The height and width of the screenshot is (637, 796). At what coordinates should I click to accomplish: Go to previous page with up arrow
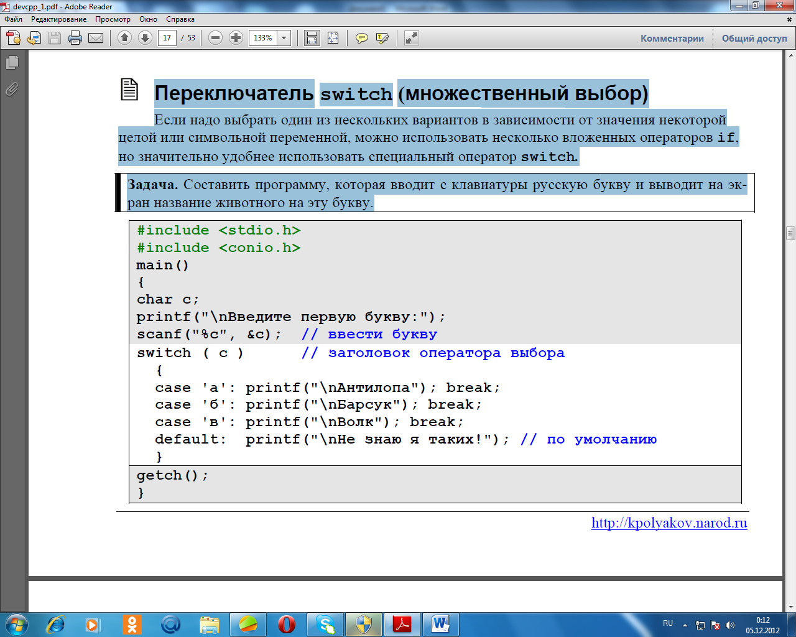[x=124, y=38]
